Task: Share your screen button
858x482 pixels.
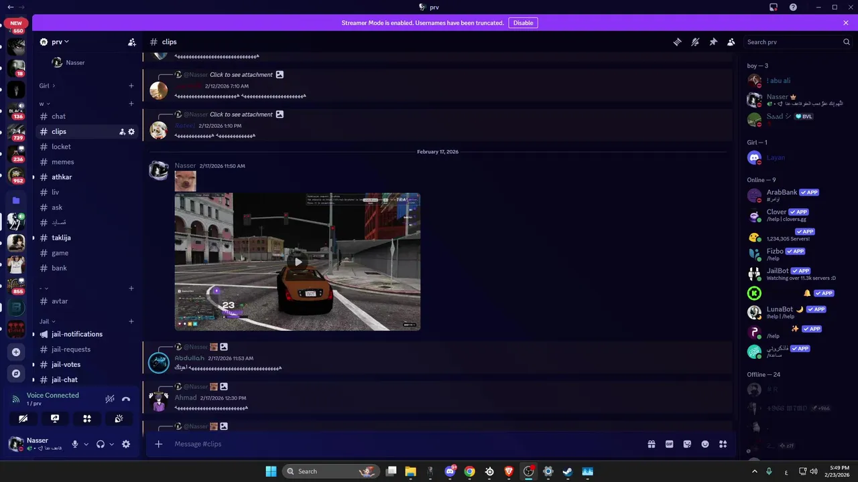Action: (55, 418)
